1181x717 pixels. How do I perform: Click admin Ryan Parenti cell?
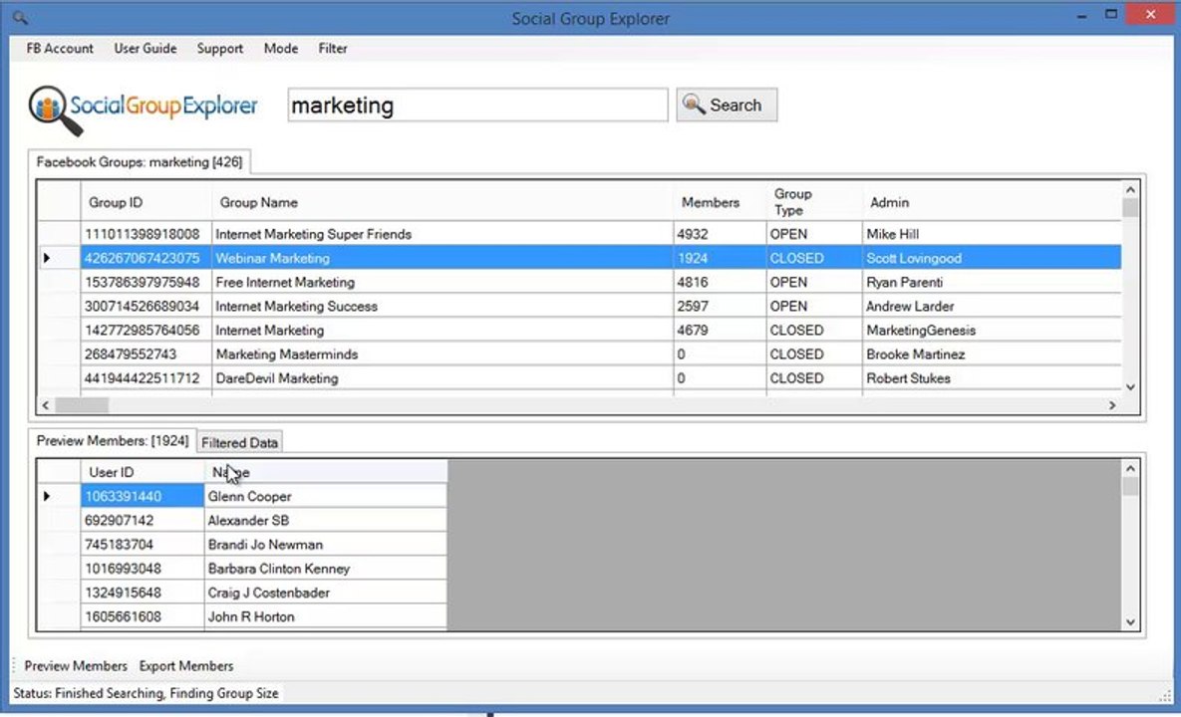tap(992, 282)
